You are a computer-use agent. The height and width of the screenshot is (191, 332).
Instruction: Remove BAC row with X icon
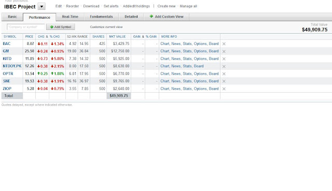224,44
